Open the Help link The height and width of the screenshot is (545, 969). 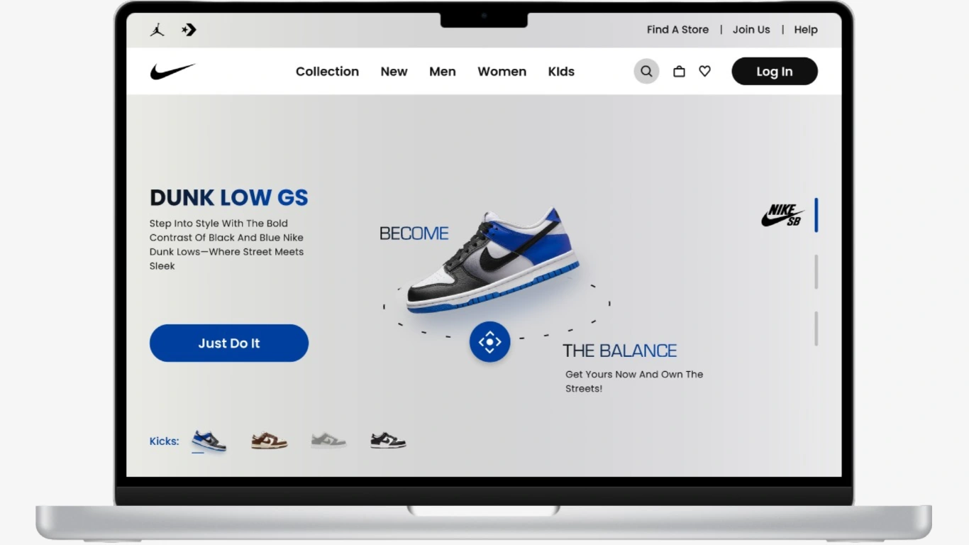point(806,30)
